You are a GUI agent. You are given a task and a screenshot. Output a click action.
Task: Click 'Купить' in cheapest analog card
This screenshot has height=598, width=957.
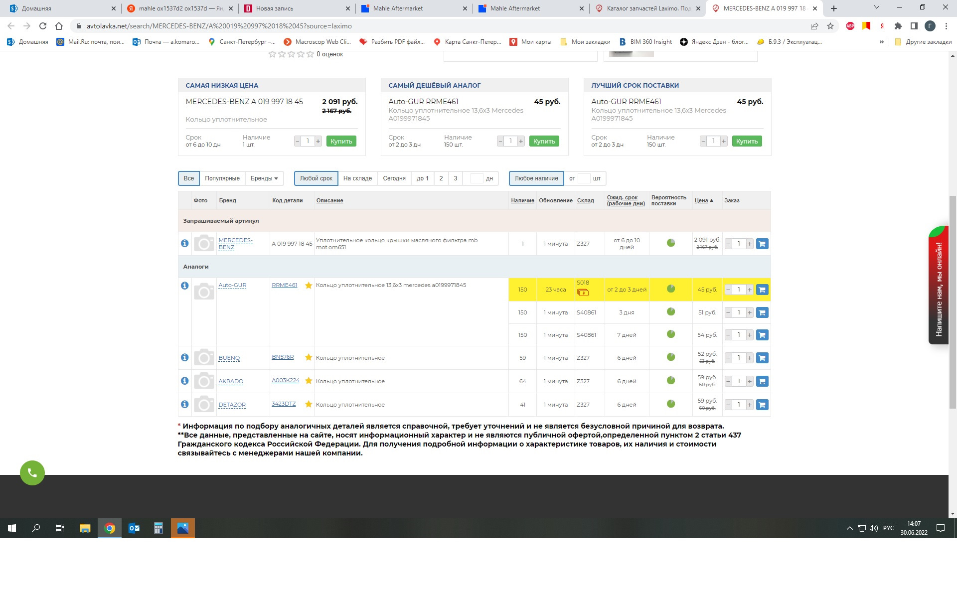[544, 142]
